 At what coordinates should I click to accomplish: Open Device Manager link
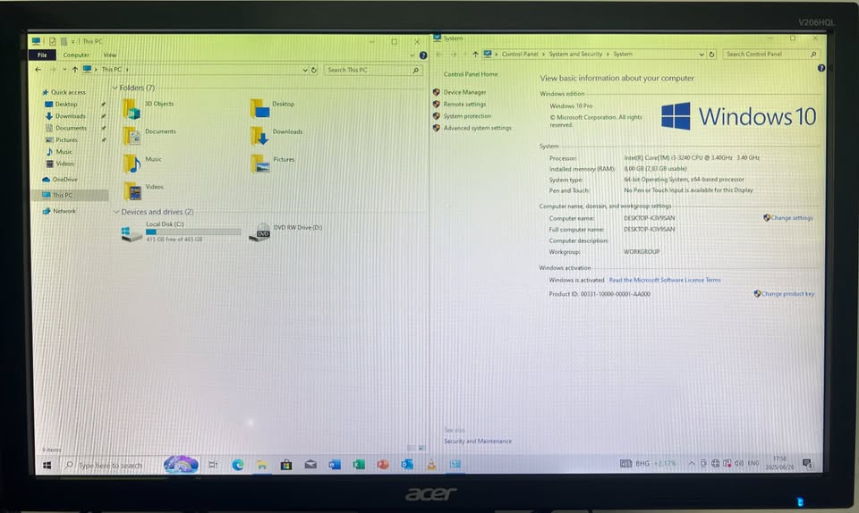tap(464, 92)
